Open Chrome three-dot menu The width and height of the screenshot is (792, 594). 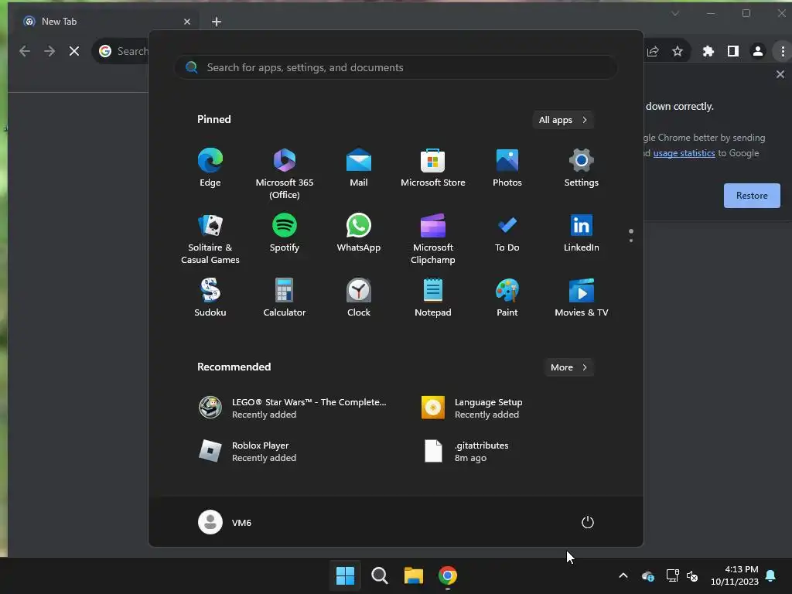(783, 51)
